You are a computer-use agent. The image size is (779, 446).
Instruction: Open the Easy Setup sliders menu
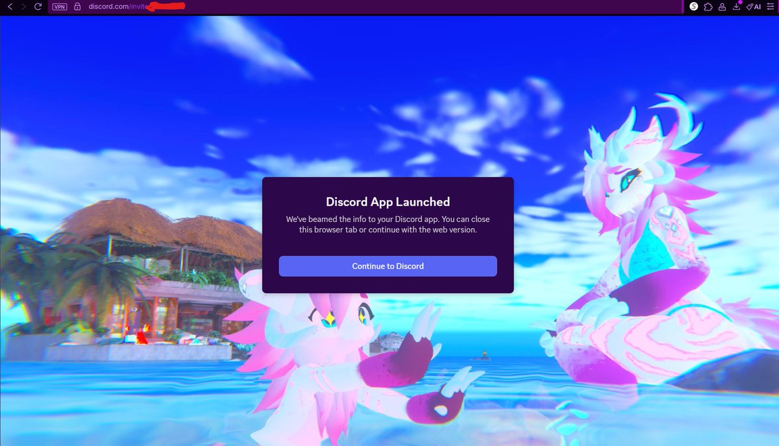[770, 6]
